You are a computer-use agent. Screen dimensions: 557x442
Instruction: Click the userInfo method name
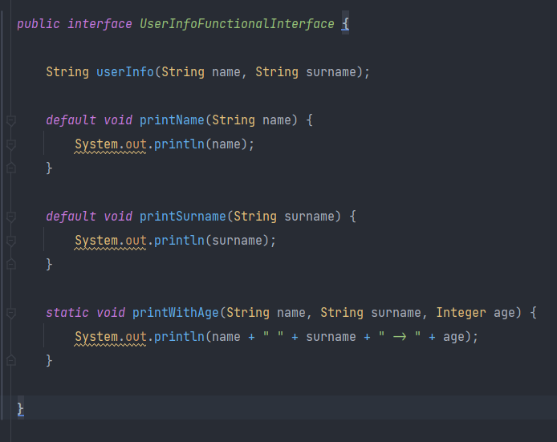point(125,72)
